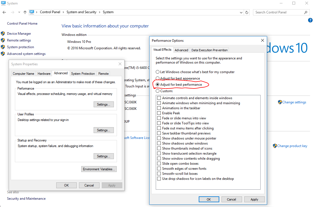Viewport: 314px width, 207px height.
Task: Click Startup and Recovery Settings button
Action: [103, 156]
